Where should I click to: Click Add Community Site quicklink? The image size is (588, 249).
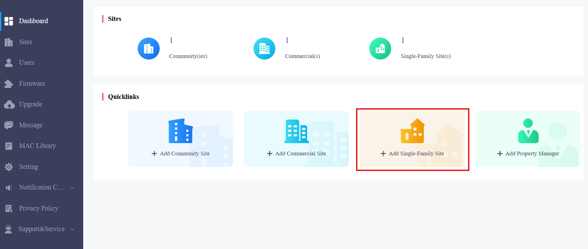click(181, 139)
